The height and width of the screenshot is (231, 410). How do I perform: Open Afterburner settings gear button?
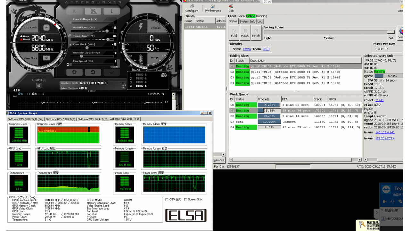[75, 73]
